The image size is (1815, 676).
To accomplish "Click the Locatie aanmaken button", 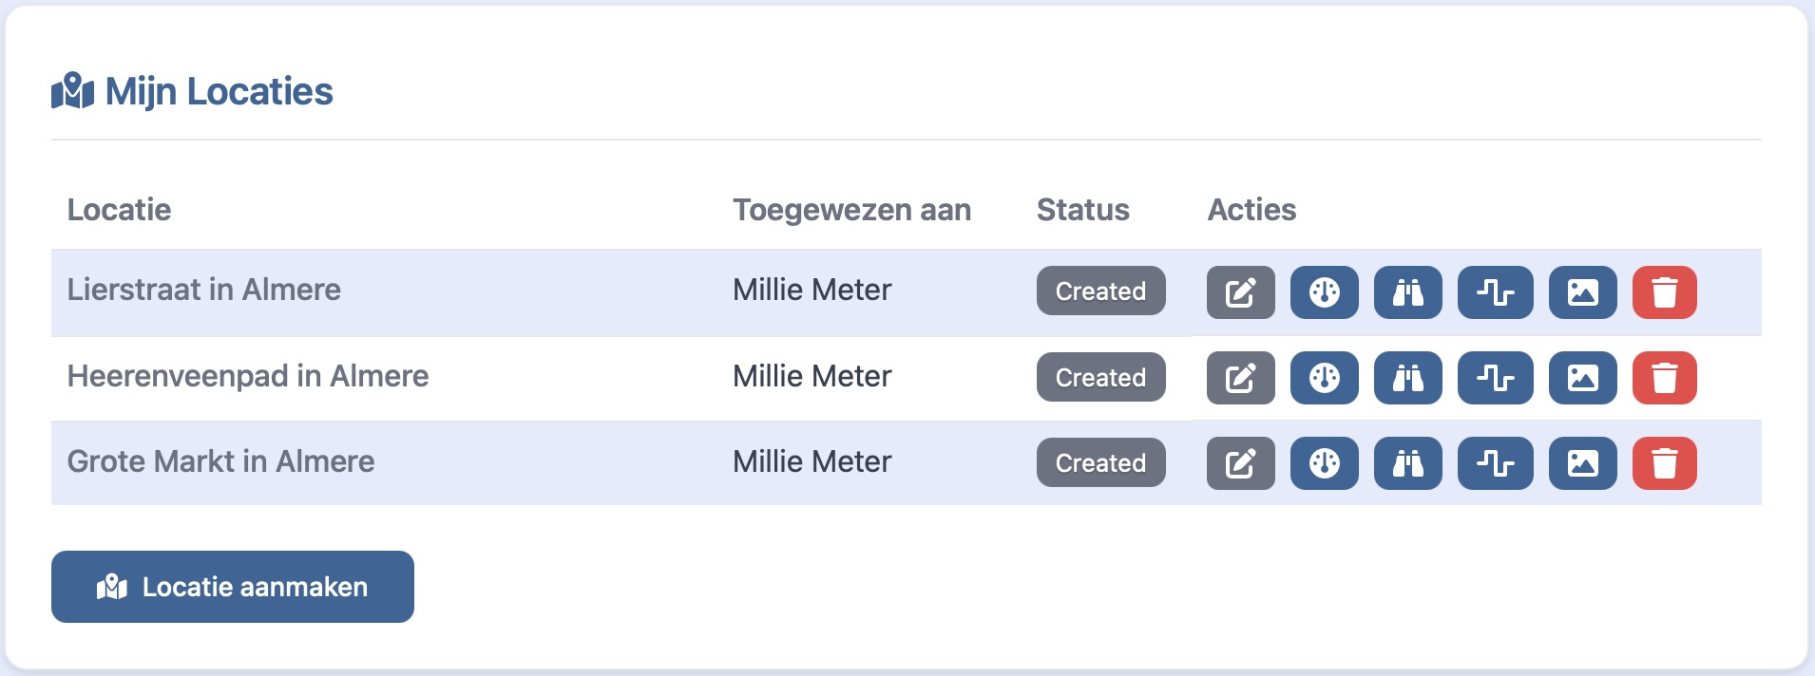I will coord(232,587).
